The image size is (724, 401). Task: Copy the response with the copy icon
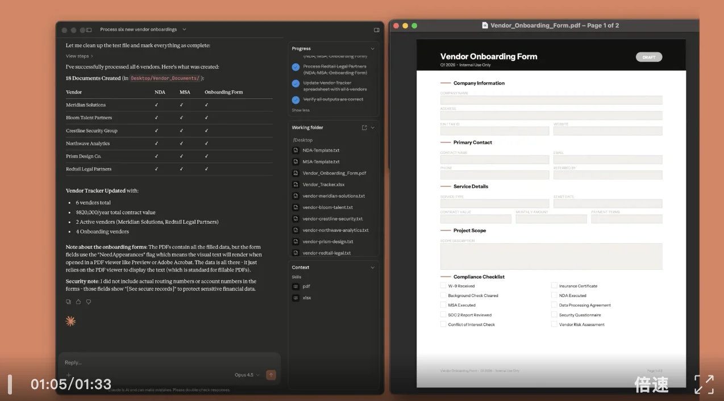(x=69, y=302)
